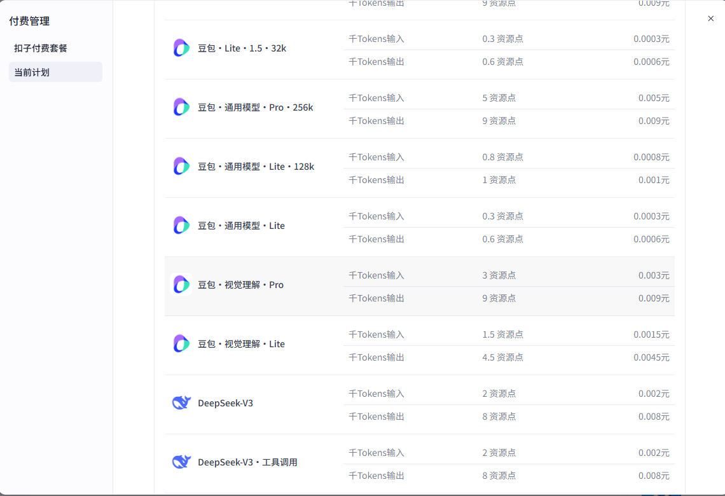Select the 豆包·视觉理解·Lite model logo icon
Screen dimensions: 725x496
click(x=181, y=344)
